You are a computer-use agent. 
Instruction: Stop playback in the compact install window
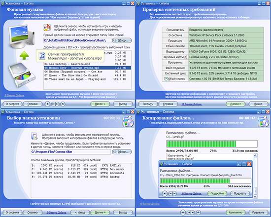[165, 193]
